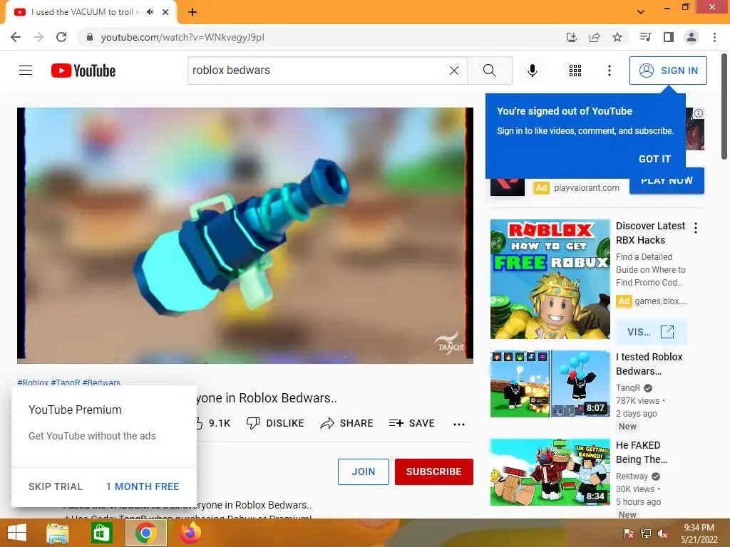Open Chrome three-dot menu
The width and height of the screenshot is (730, 547).
click(x=714, y=37)
